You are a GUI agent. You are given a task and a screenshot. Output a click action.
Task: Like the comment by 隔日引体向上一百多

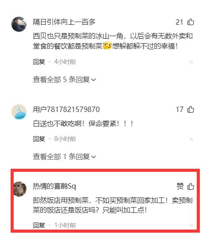[191, 22]
